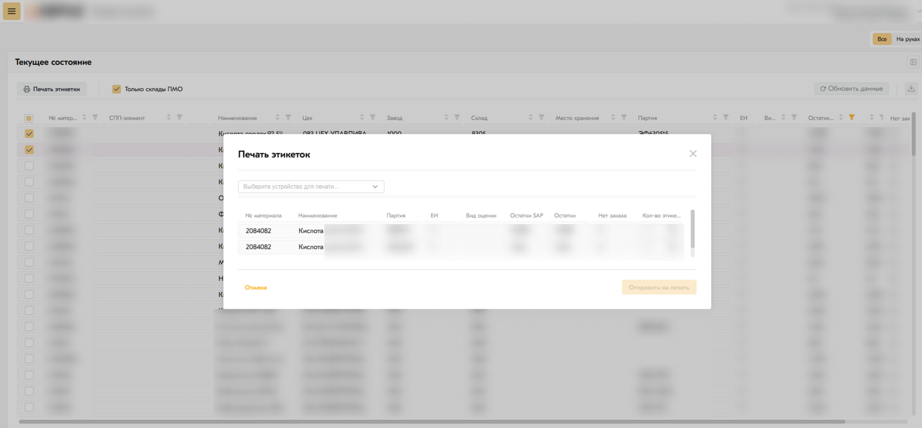Close the Печать этикеток dialog
Image resolution: width=922 pixels, height=428 pixels.
693,154
